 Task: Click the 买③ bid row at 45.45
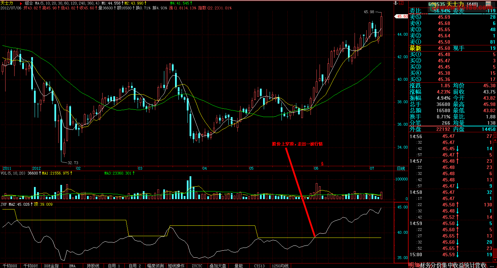[453, 67]
